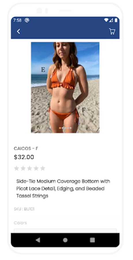
Task: Select first image carousel dot
Action: tap(60, 128)
